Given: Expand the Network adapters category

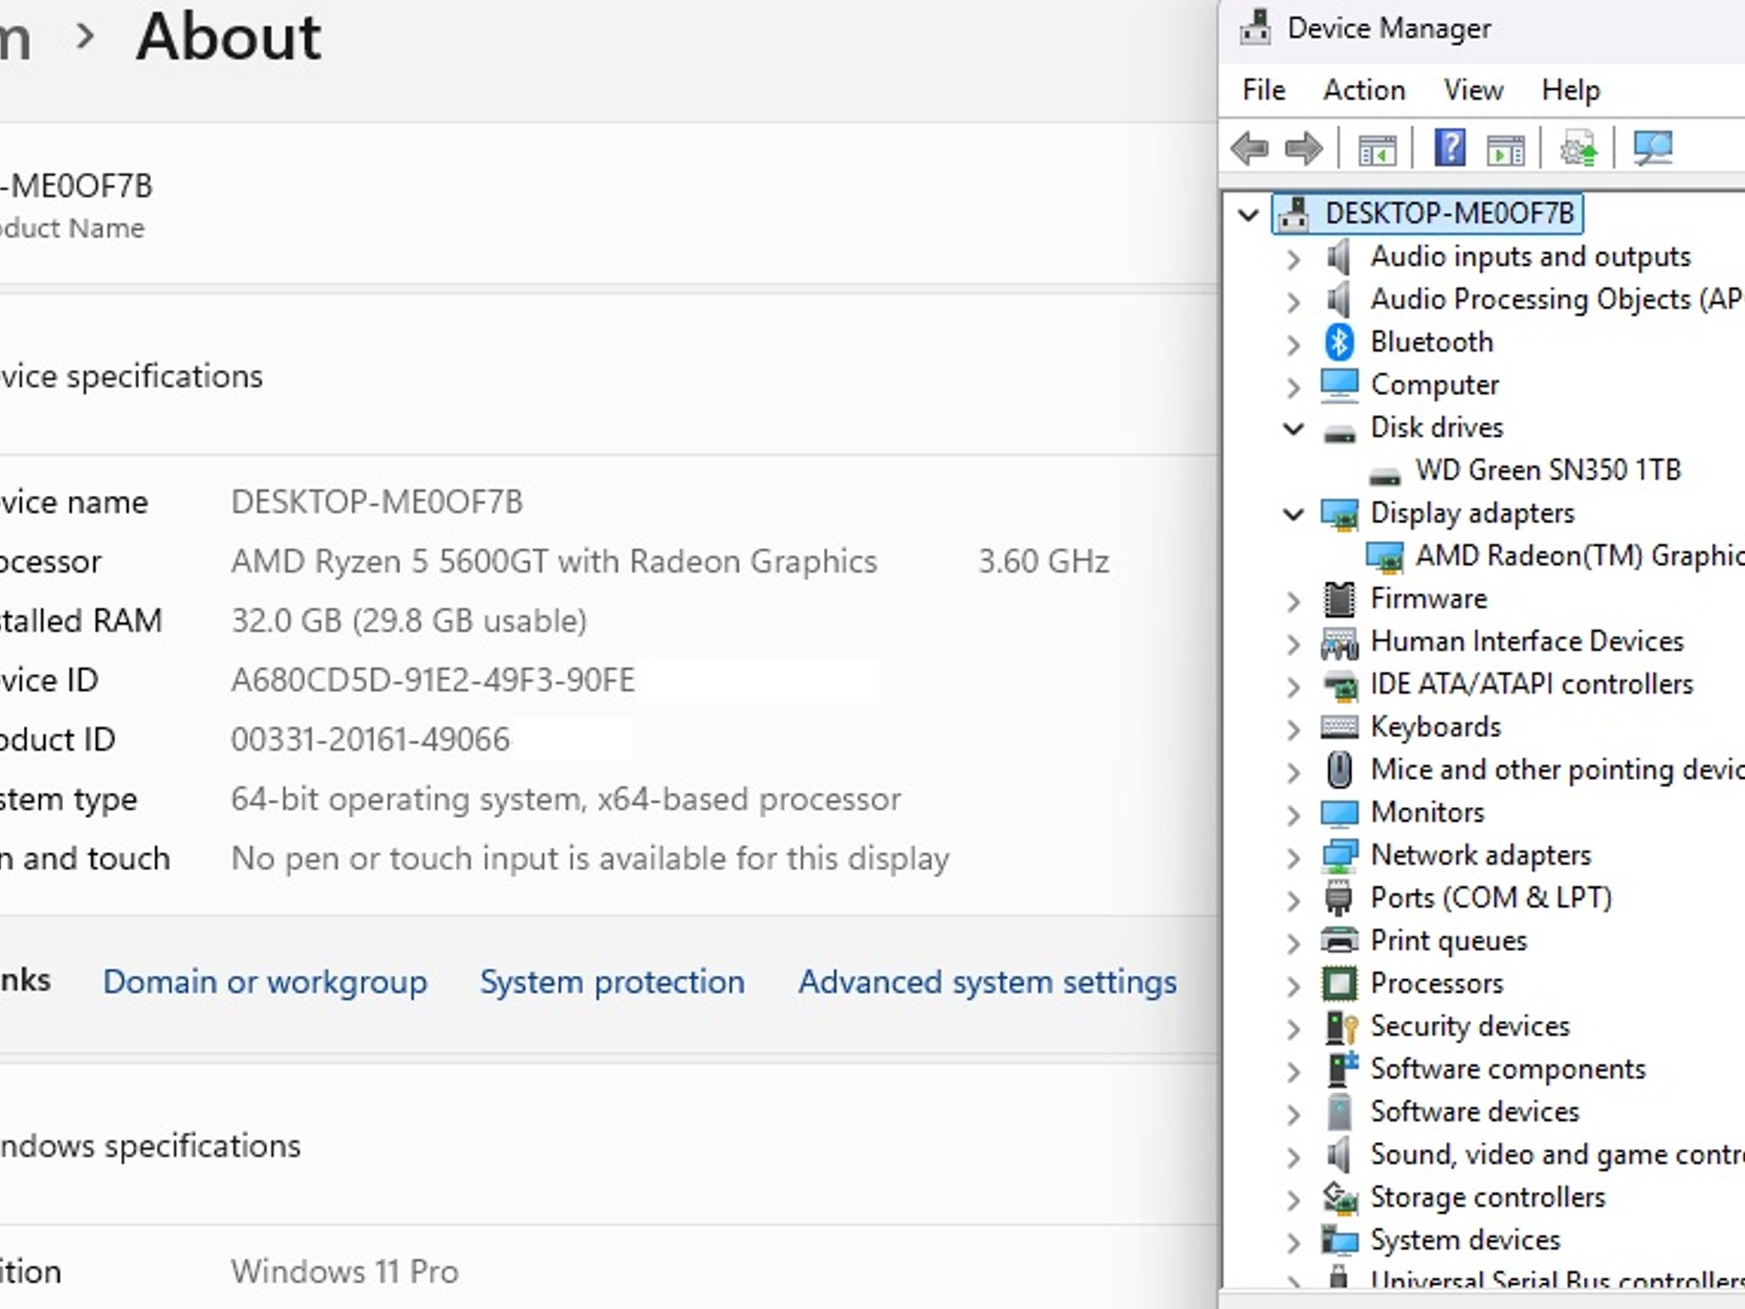Looking at the screenshot, I should 1293,856.
